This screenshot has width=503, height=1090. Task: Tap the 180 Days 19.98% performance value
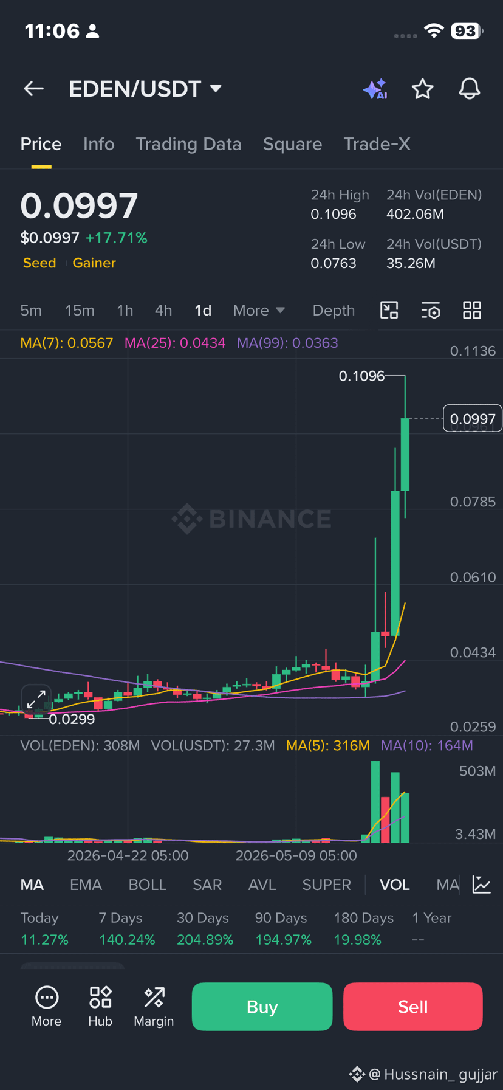click(x=357, y=940)
